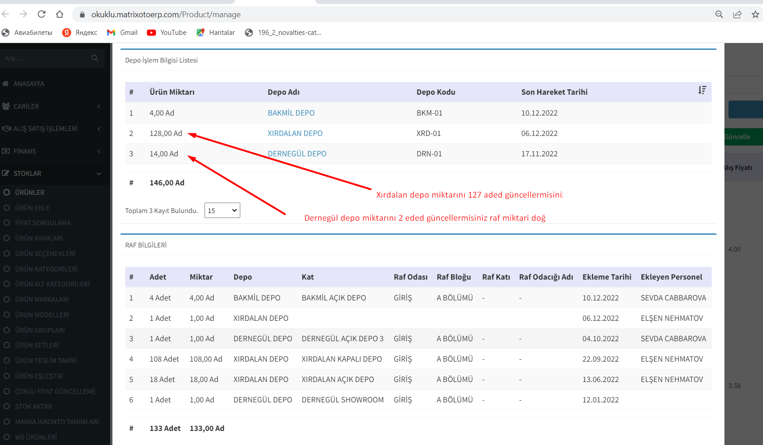Viewport: 763px width, 445px height.
Task: Click the sidebar search magnifier icon
Action: click(95, 58)
